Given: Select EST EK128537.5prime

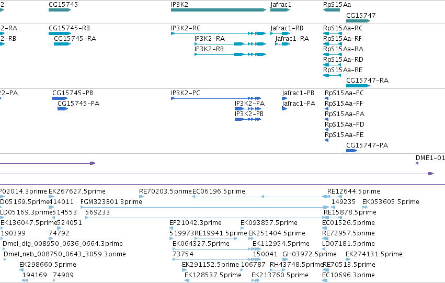Looking at the screenshot, I should coord(213,275).
